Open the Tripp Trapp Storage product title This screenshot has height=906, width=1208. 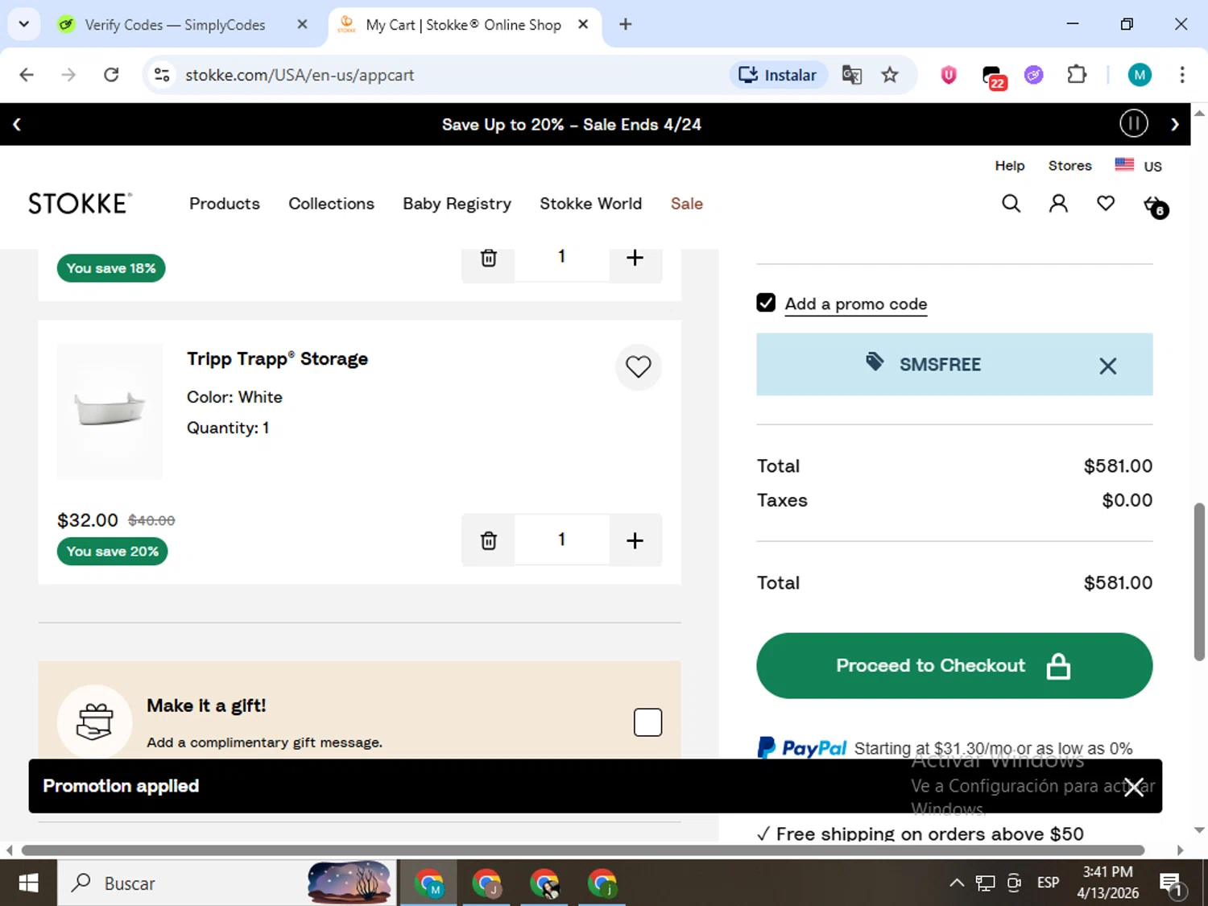[x=278, y=359]
